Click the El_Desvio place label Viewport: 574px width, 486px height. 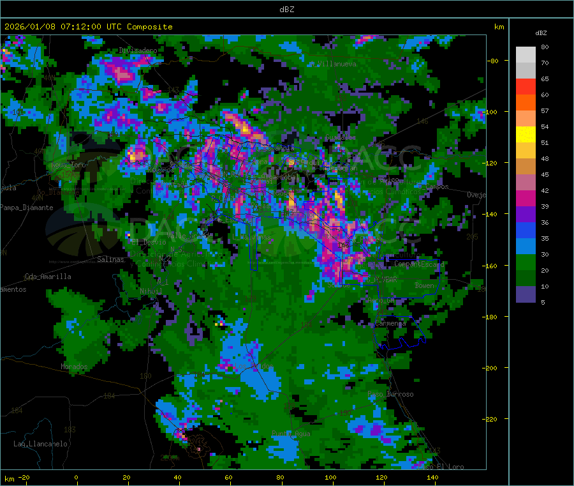point(149,242)
